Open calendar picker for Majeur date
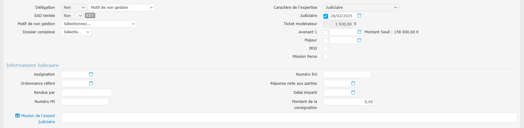 (x=359, y=40)
